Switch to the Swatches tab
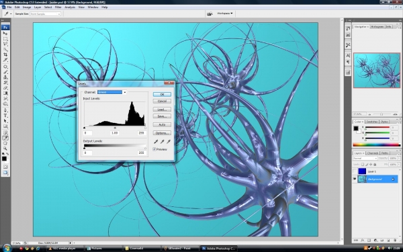Image resolution: width=403 pixels, height=252 pixels. (371, 122)
